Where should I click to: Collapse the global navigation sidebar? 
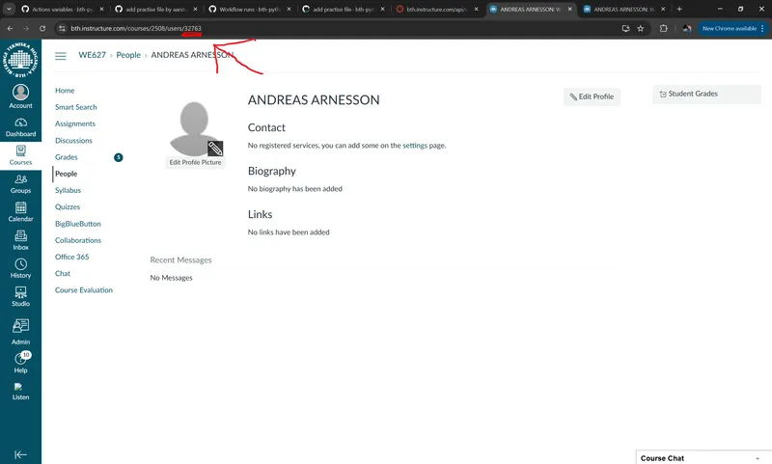pyautogui.click(x=20, y=454)
